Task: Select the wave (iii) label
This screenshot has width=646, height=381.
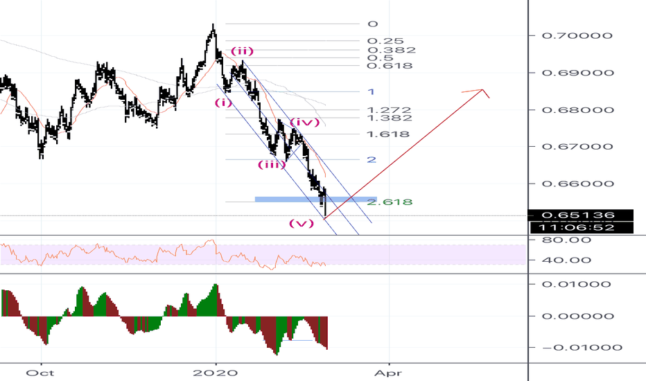Action: 272,165
